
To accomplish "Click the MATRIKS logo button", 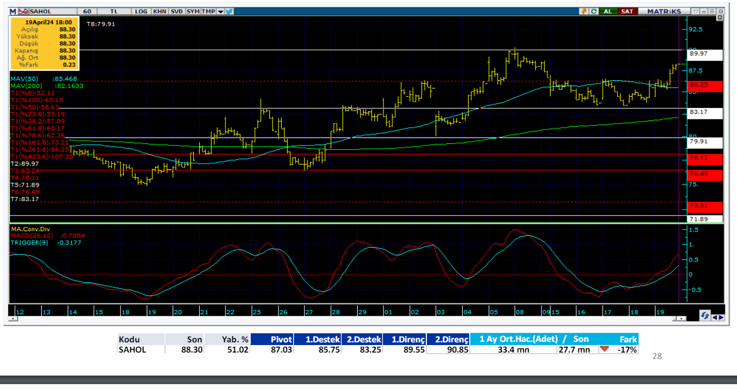I will [x=664, y=11].
